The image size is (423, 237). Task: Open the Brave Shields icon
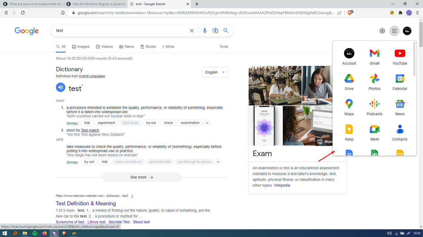pyautogui.click(x=351, y=13)
